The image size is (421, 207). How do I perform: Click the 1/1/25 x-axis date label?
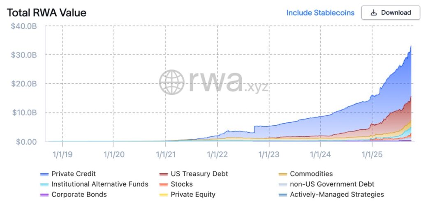pos(372,154)
